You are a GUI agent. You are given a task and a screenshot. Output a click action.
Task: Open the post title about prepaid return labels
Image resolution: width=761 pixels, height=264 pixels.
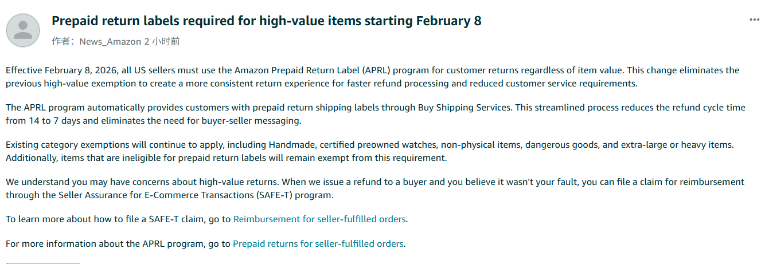(x=266, y=21)
